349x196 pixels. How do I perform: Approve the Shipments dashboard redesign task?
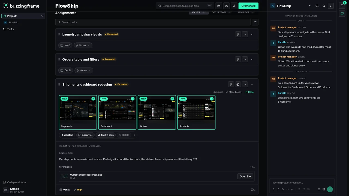click(x=238, y=84)
